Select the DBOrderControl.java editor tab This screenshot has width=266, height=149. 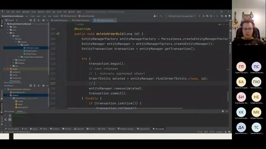point(105,20)
